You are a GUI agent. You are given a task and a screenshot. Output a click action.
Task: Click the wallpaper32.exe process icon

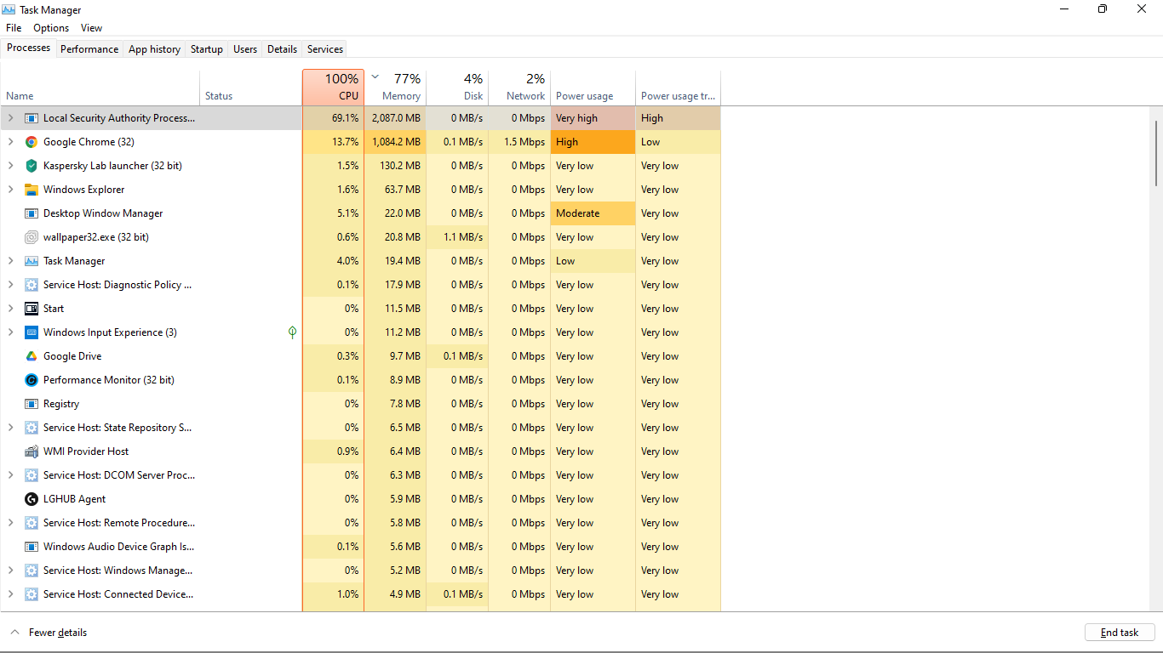pos(32,237)
